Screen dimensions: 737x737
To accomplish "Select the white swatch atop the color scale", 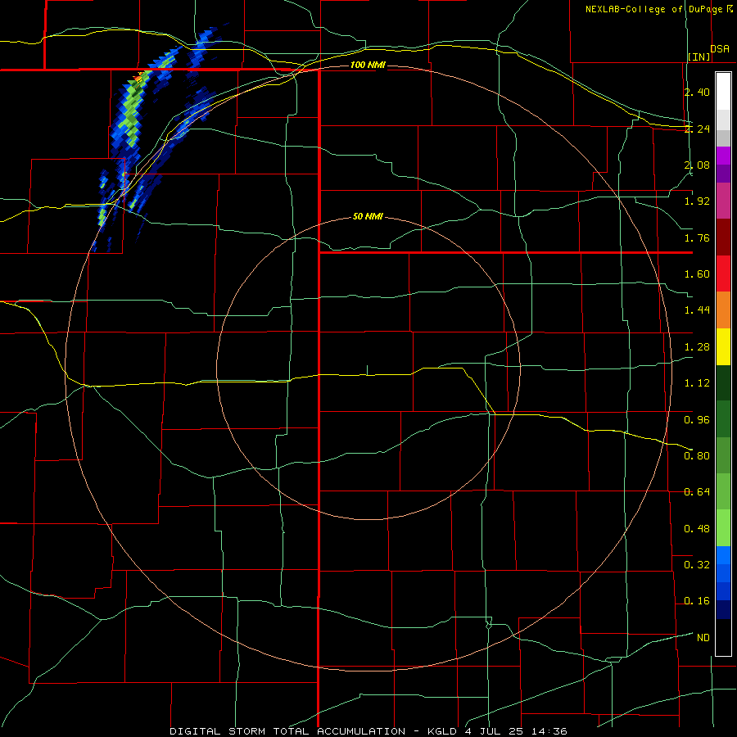I will click(723, 92).
